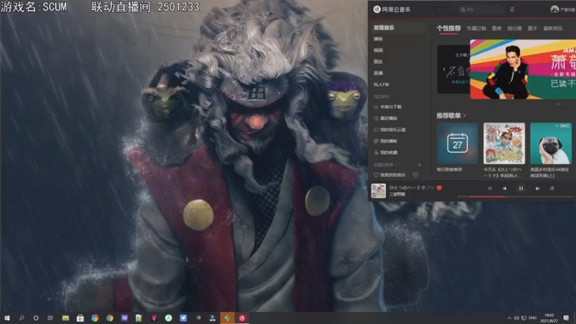Open 发现音乐 in the sidebar
This screenshot has height=324, width=576.
398,27
